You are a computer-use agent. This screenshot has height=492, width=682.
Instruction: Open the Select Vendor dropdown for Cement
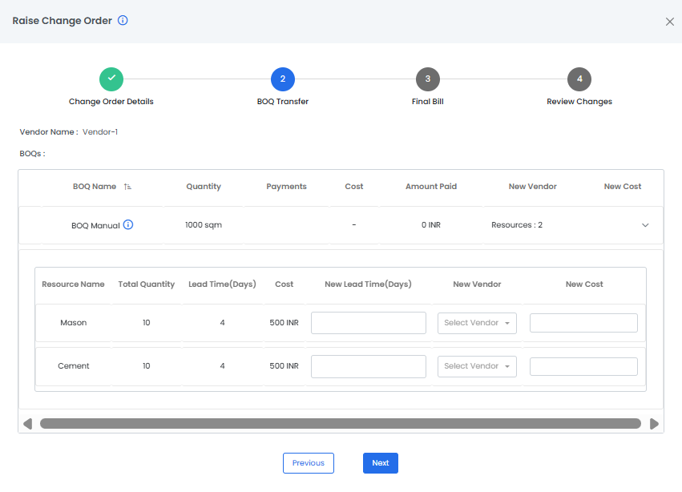(x=477, y=366)
